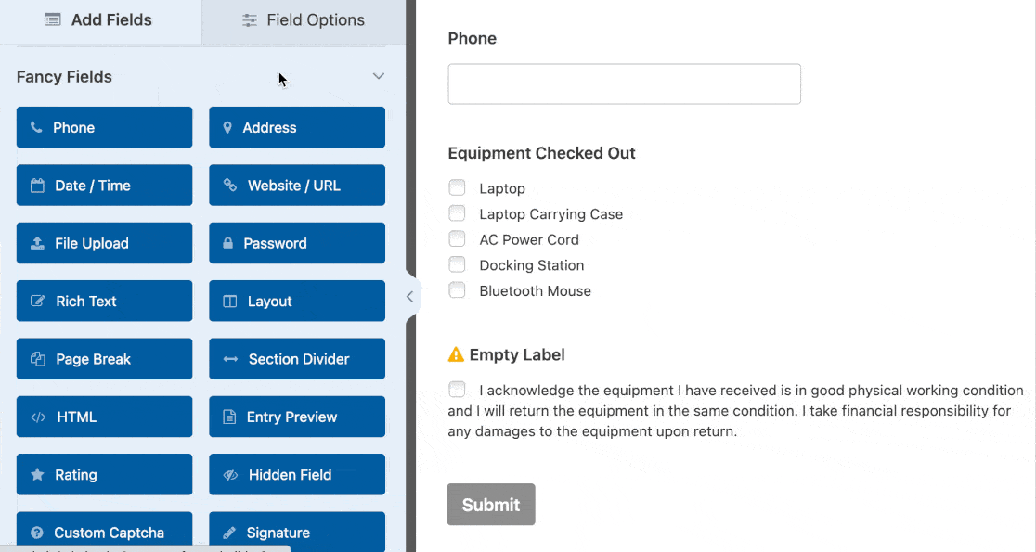Add the Address field with pin icon
Image resolution: width=1036 pixels, height=552 pixels.
(x=297, y=127)
